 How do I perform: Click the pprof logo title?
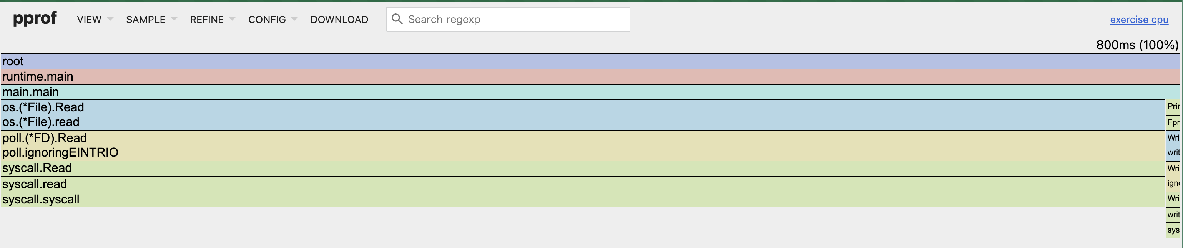(35, 18)
